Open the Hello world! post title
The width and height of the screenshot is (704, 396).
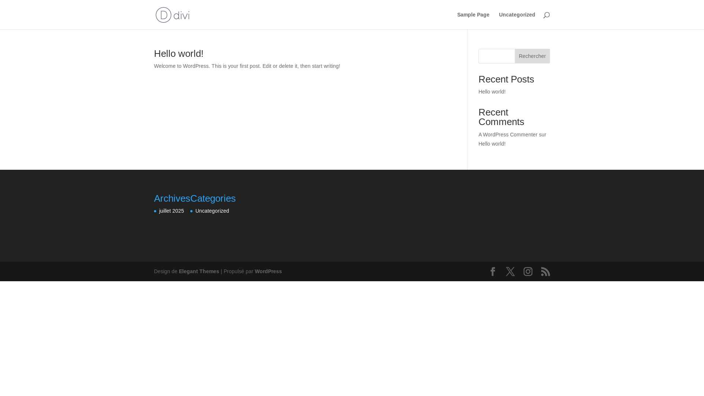tap(179, 54)
